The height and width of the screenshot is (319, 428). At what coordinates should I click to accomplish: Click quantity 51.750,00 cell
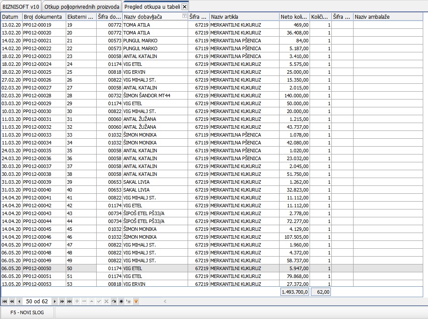pyautogui.click(x=294, y=174)
